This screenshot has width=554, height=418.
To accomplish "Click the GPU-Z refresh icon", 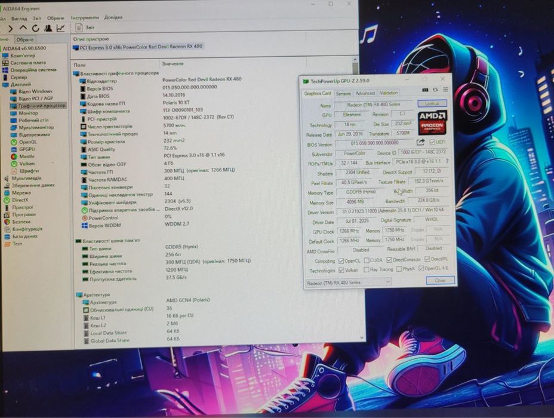I will (435, 90).
